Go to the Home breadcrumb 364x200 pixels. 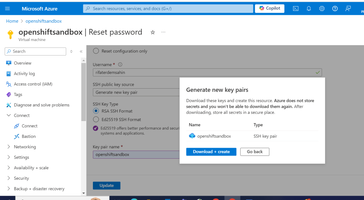(12, 21)
